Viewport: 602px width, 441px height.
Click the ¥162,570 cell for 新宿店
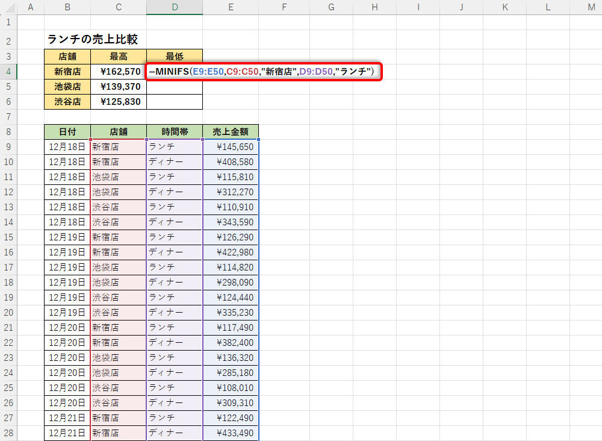[x=119, y=72]
